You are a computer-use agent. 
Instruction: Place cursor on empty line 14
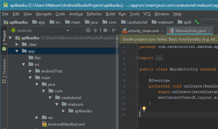click(x=178, y=114)
